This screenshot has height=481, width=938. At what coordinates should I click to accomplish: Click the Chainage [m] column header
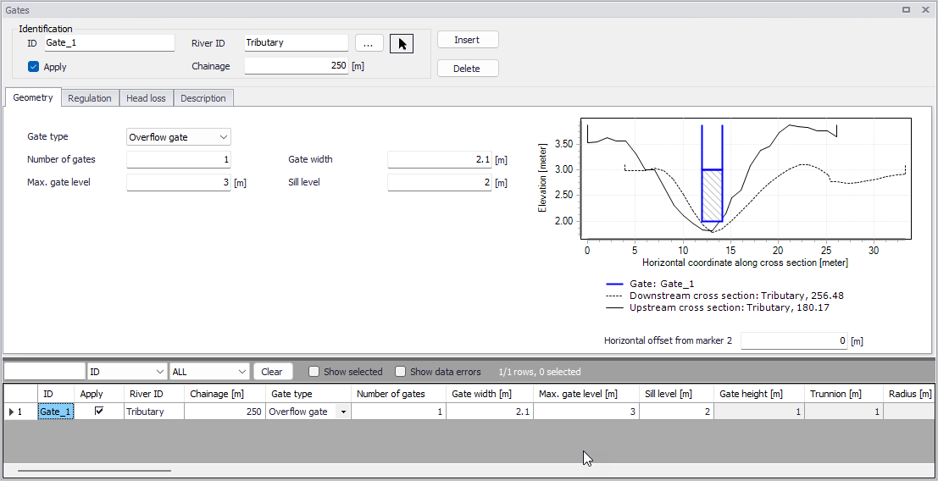225,394
